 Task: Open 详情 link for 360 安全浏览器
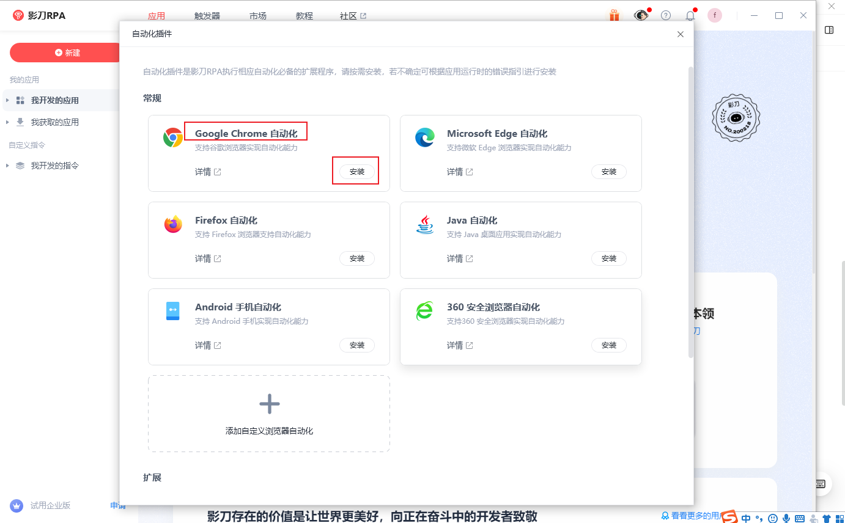click(x=460, y=345)
